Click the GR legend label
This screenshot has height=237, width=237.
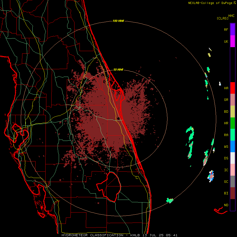point(226,100)
